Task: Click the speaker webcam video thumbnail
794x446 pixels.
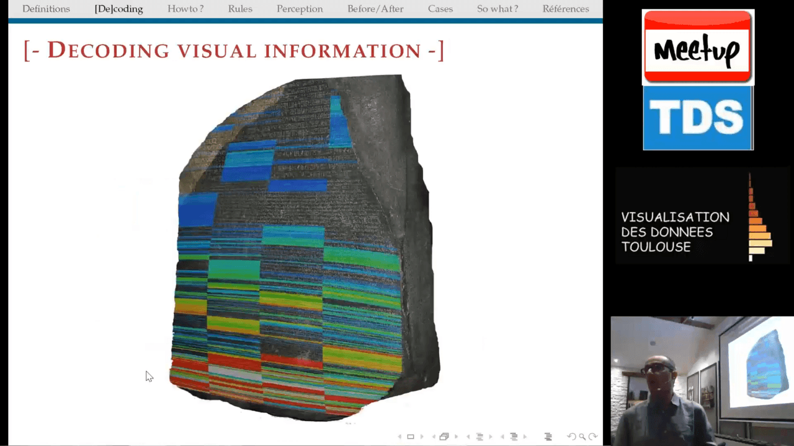Action: pos(702,381)
